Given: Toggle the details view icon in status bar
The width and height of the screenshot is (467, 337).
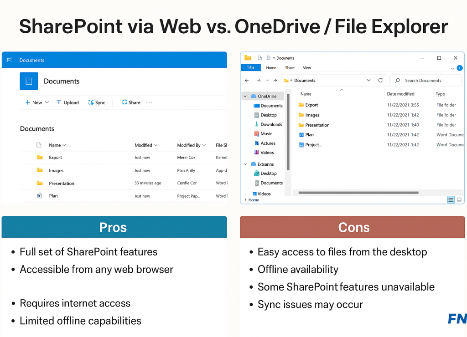Looking at the screenshot, I should click(451, 199).
